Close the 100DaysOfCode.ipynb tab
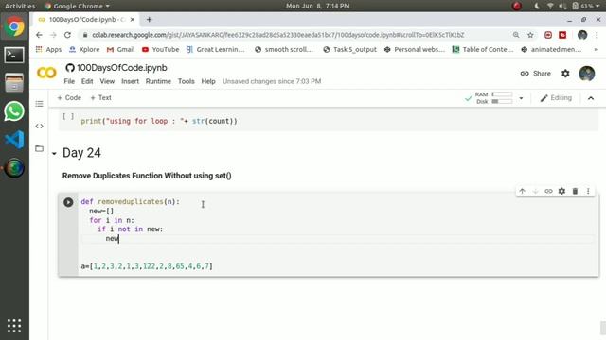Screen dimensions: 606x340 coord(133,19)
